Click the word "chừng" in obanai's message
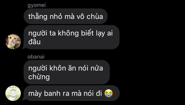The height and width of the screenshot is (105, 185). pyautogui.click(x=39, y=77)
